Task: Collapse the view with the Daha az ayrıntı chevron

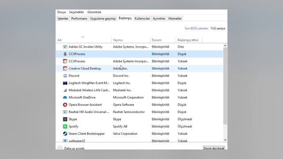Action: click(60, 148)
